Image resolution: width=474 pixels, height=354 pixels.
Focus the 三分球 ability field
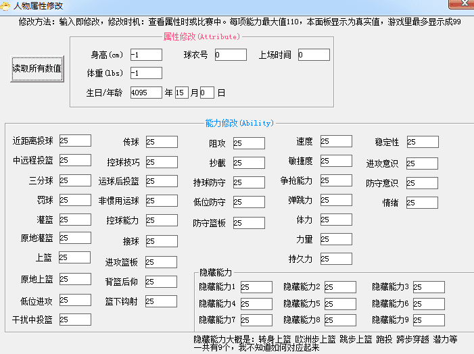[74, 180]
